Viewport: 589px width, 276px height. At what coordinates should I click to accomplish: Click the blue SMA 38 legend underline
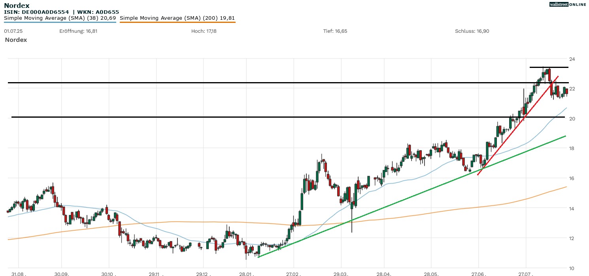point(60,22)
